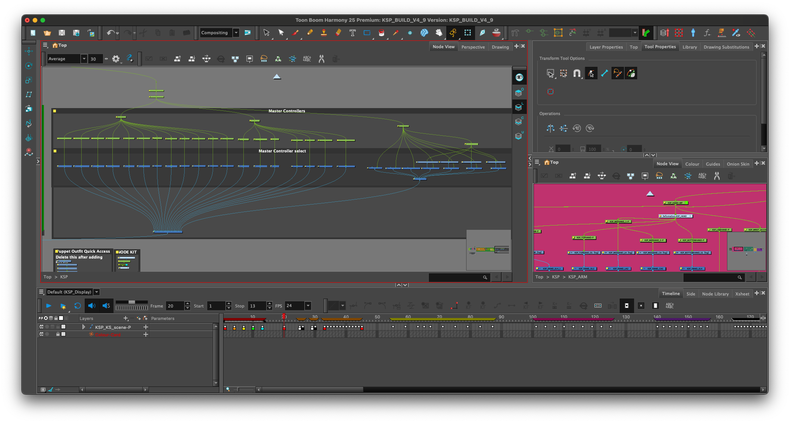Screen dimensions: 790x423
Task: Expand the KSP_KS_scene-P layer
Action: (x=83, y=327)
